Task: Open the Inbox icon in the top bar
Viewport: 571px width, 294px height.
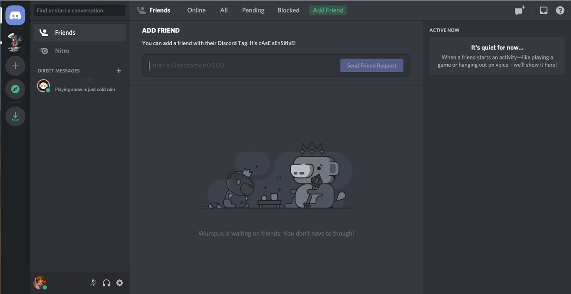Action: [x=543, y=10]
